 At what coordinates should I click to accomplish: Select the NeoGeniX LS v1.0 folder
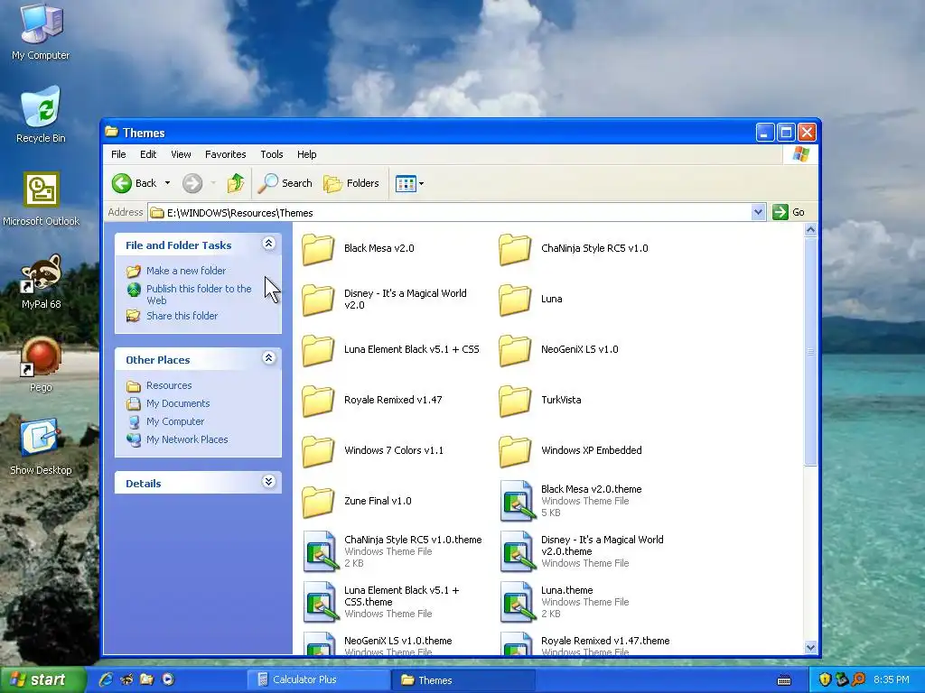[558, 349]
